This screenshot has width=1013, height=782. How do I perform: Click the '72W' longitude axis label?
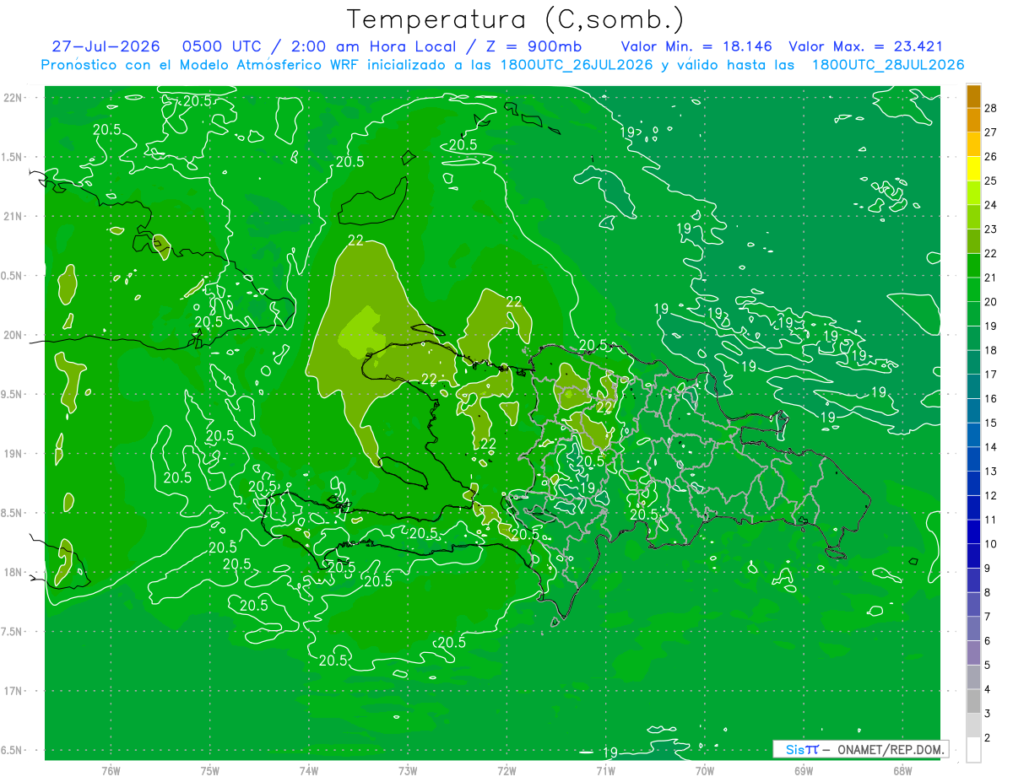pyautogui.click(x=507, y=771)
